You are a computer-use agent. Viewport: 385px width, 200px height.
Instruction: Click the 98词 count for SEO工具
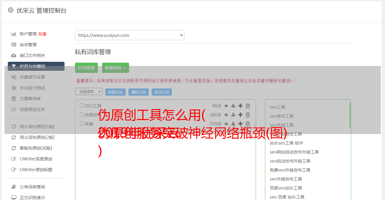(216, 106)
